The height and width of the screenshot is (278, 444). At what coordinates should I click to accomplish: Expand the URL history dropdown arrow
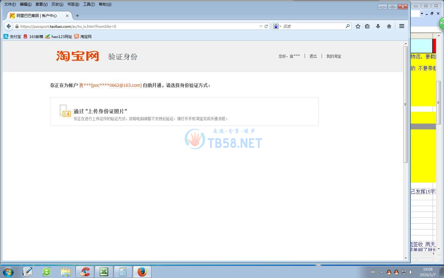tap(261, 26)
